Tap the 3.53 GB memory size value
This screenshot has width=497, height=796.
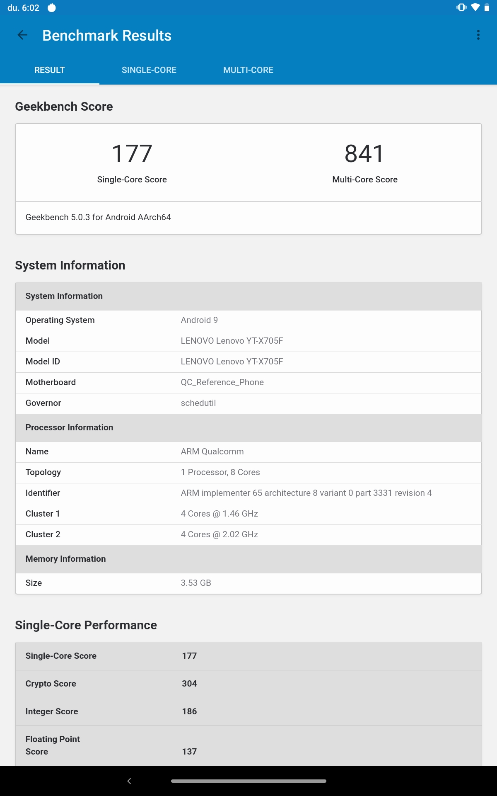(196, 583)
